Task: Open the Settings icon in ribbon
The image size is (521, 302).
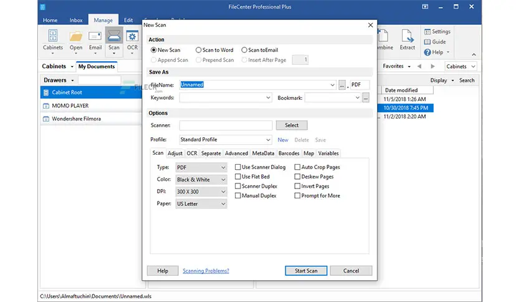Action: 428,32
